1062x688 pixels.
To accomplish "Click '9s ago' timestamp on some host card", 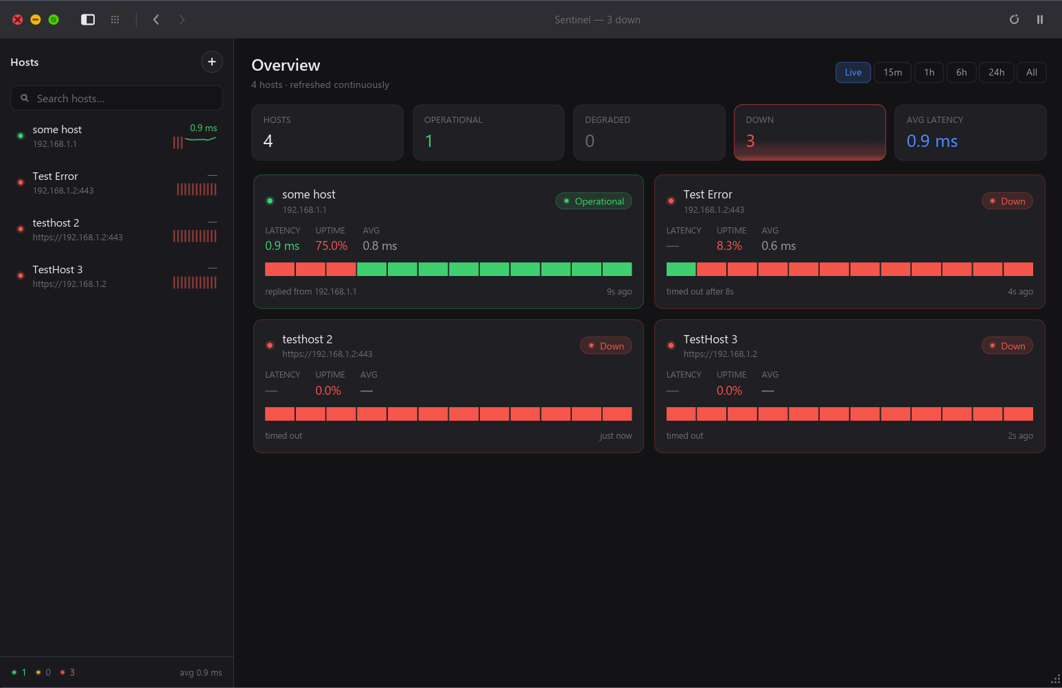I will click(x=619, y=292).
